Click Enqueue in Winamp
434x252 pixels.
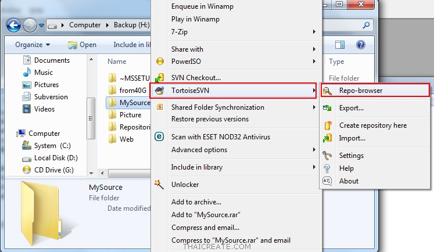pyautogui.click(x=202, y=6)
